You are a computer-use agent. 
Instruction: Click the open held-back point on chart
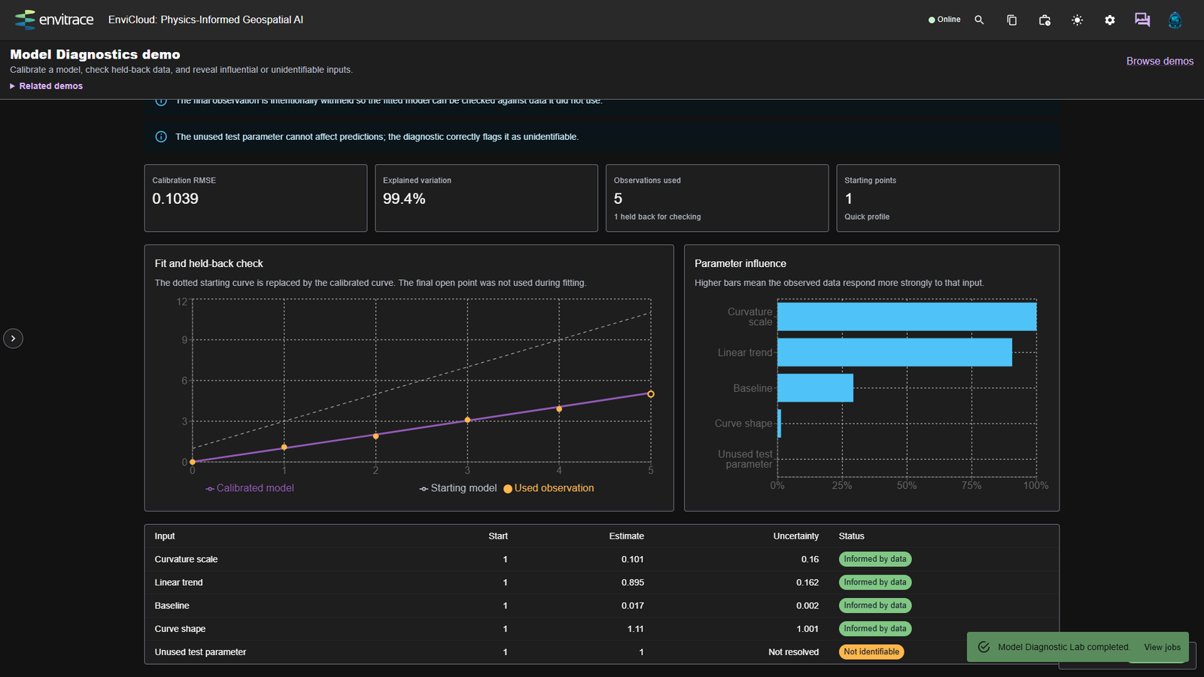click(x=651, y=394)
